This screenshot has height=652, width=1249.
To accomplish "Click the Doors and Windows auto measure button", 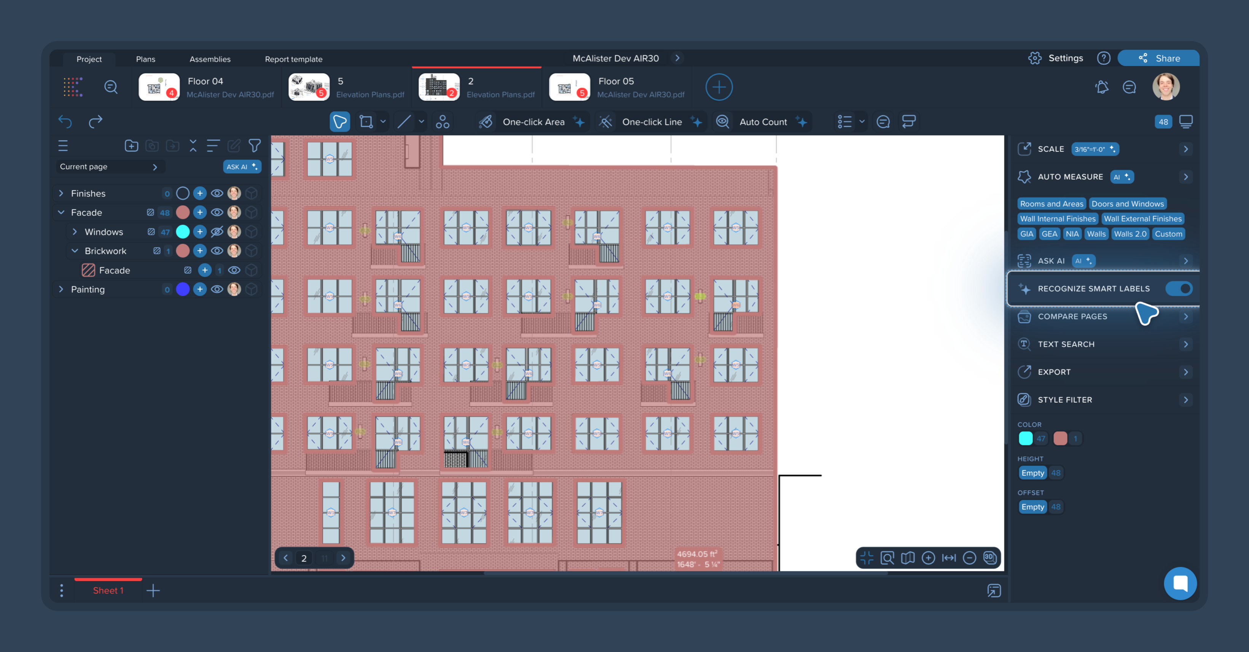I will click(1127, 204).
